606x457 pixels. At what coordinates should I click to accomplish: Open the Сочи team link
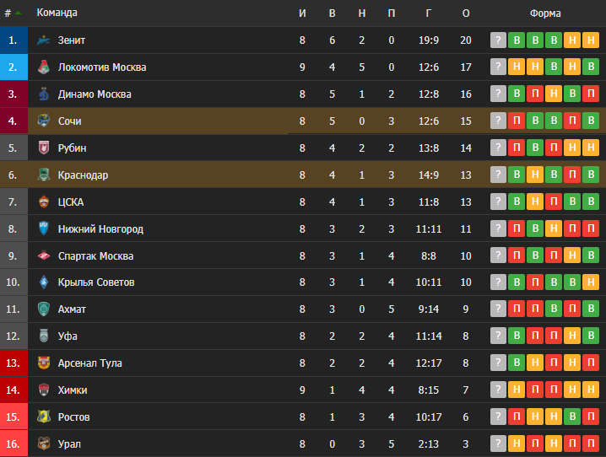pos(69,121)
